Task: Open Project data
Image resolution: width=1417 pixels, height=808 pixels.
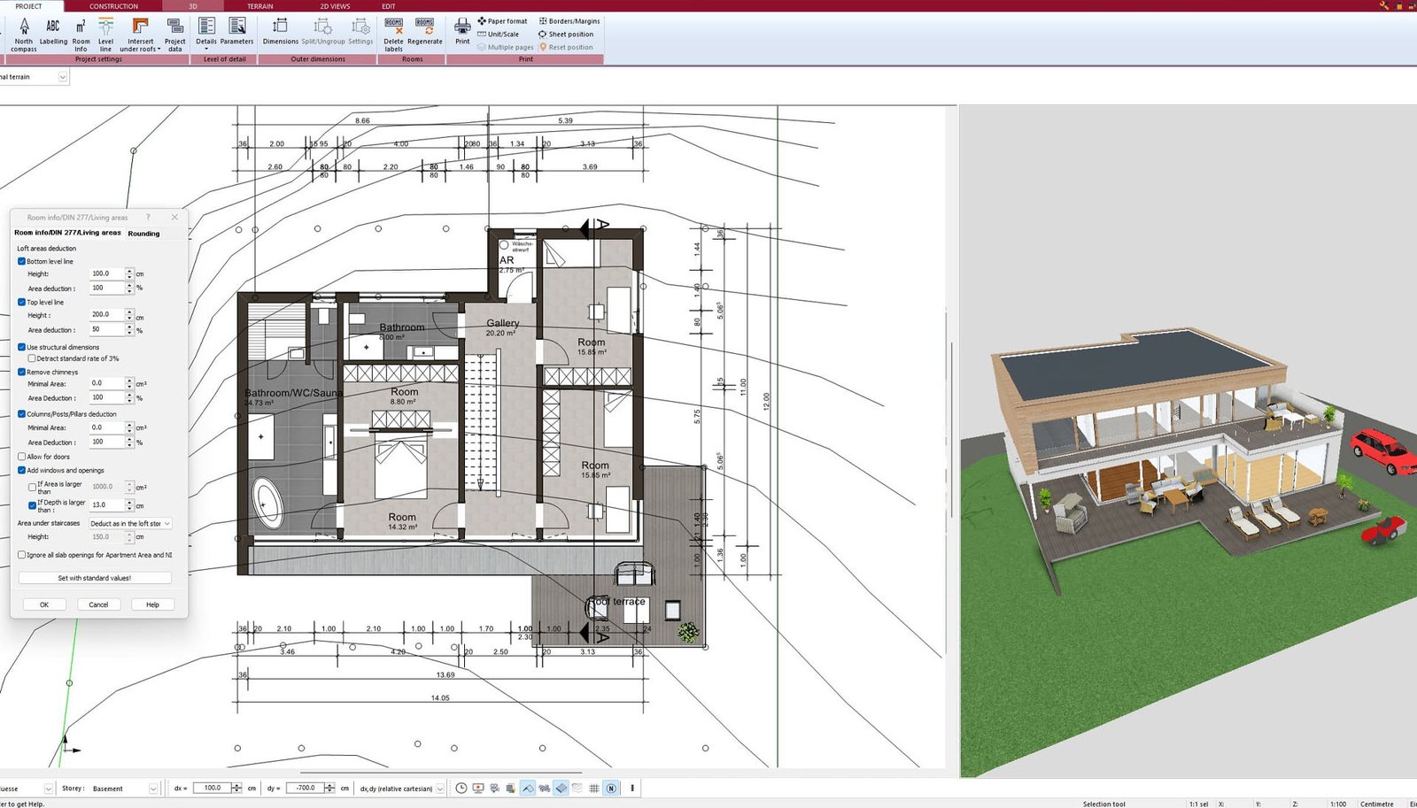Action: 175,33
